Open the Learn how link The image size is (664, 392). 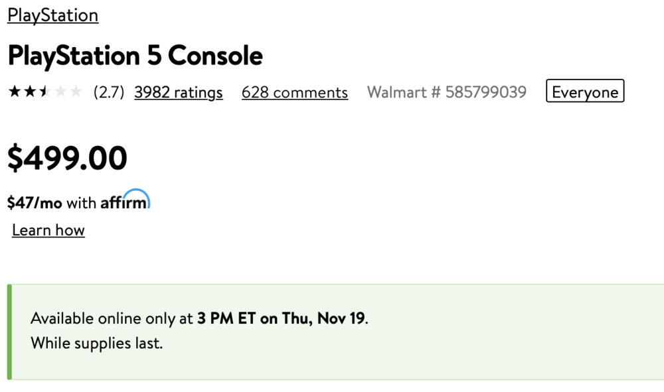click(48, 230)
